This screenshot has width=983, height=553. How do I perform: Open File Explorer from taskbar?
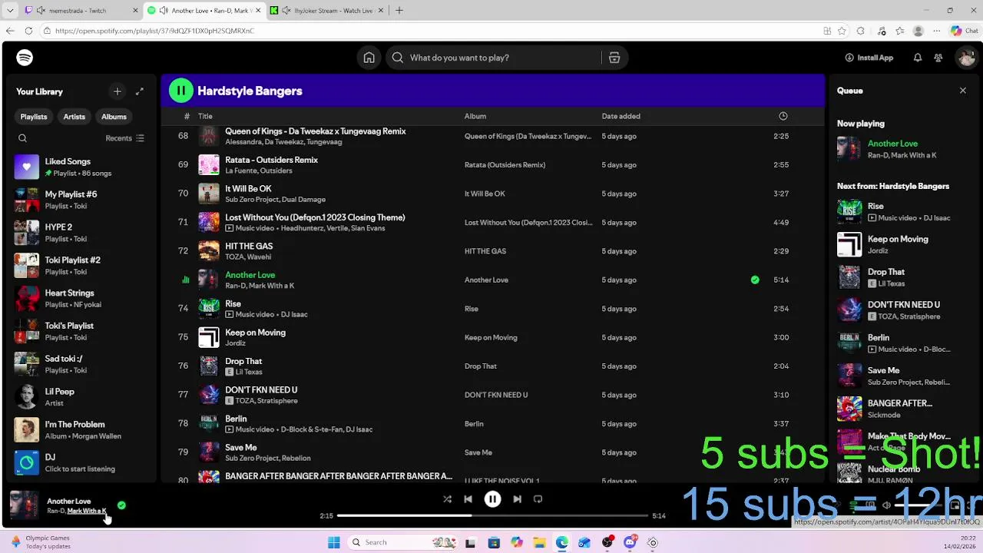coord(539,542)
